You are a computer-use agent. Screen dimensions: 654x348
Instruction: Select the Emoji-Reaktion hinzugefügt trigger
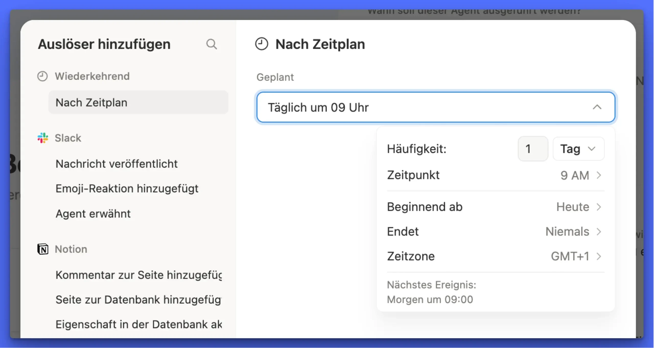point(127,189)
